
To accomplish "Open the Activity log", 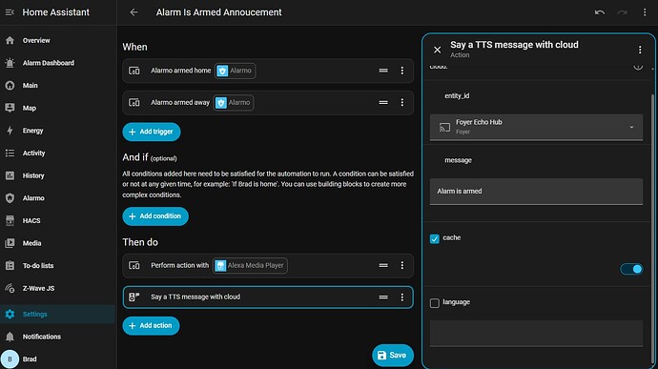I will [57, 153].
